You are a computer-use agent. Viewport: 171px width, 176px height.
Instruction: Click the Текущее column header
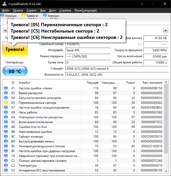click(91, 83)
